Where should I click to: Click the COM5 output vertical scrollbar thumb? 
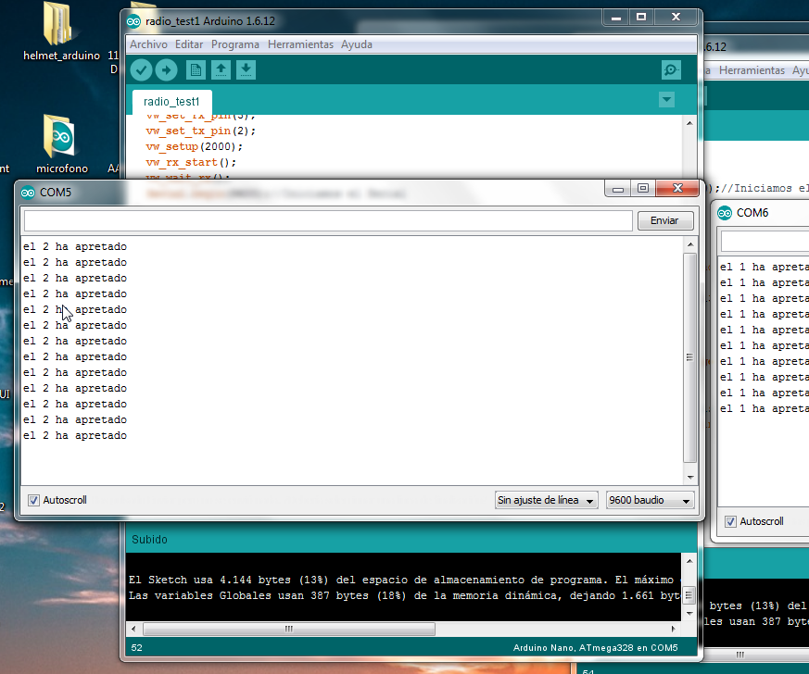tap(690, 357)
